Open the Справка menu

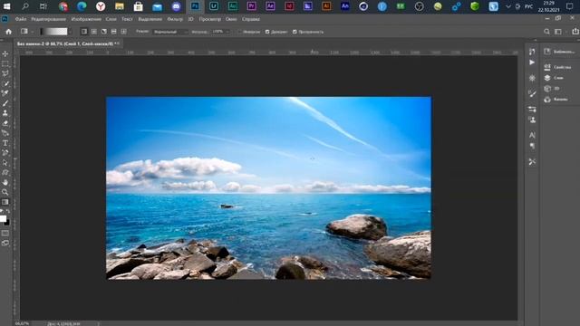tap(251, 19)
